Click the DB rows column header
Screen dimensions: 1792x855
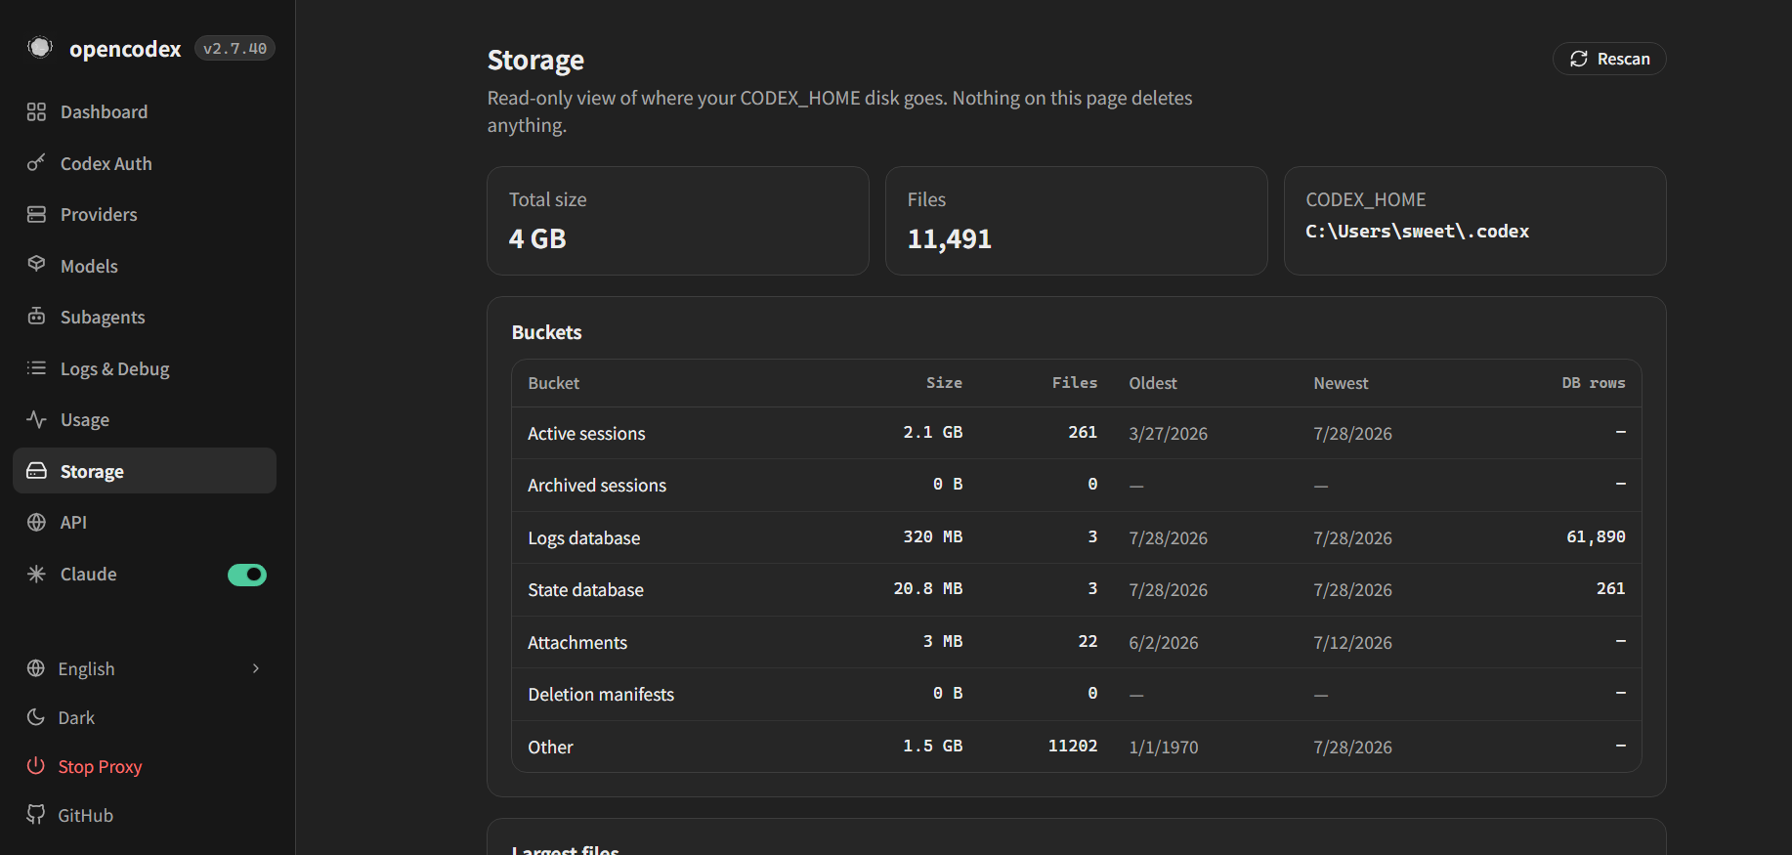click(x=1594, y=383)
